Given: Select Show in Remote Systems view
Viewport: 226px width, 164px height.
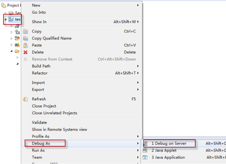Looking at the screenshot, I should [x=82, y=129].
